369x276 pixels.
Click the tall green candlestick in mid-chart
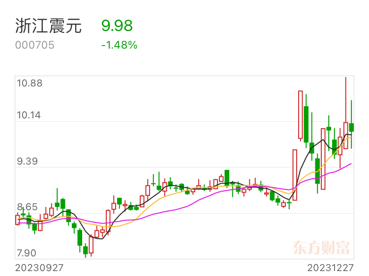[x=227, y=177]
